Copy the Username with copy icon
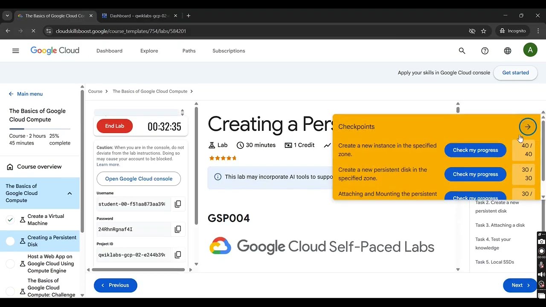The width and height of the screenshot is (546, 307). pyautogui.click(x=178, y=204)
